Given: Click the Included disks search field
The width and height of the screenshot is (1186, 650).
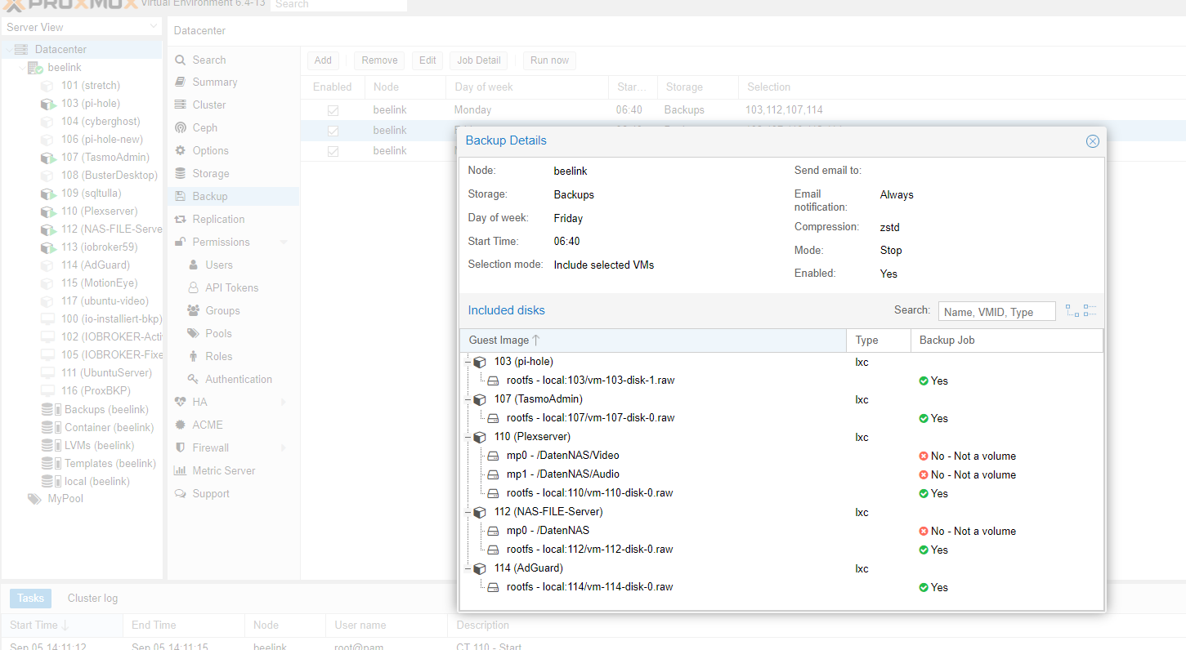Looking at the screenshot, I should (996, 312).
